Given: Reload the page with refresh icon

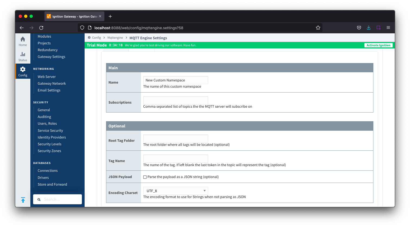Looking at the screenshot, I should [x=41, y=28].
